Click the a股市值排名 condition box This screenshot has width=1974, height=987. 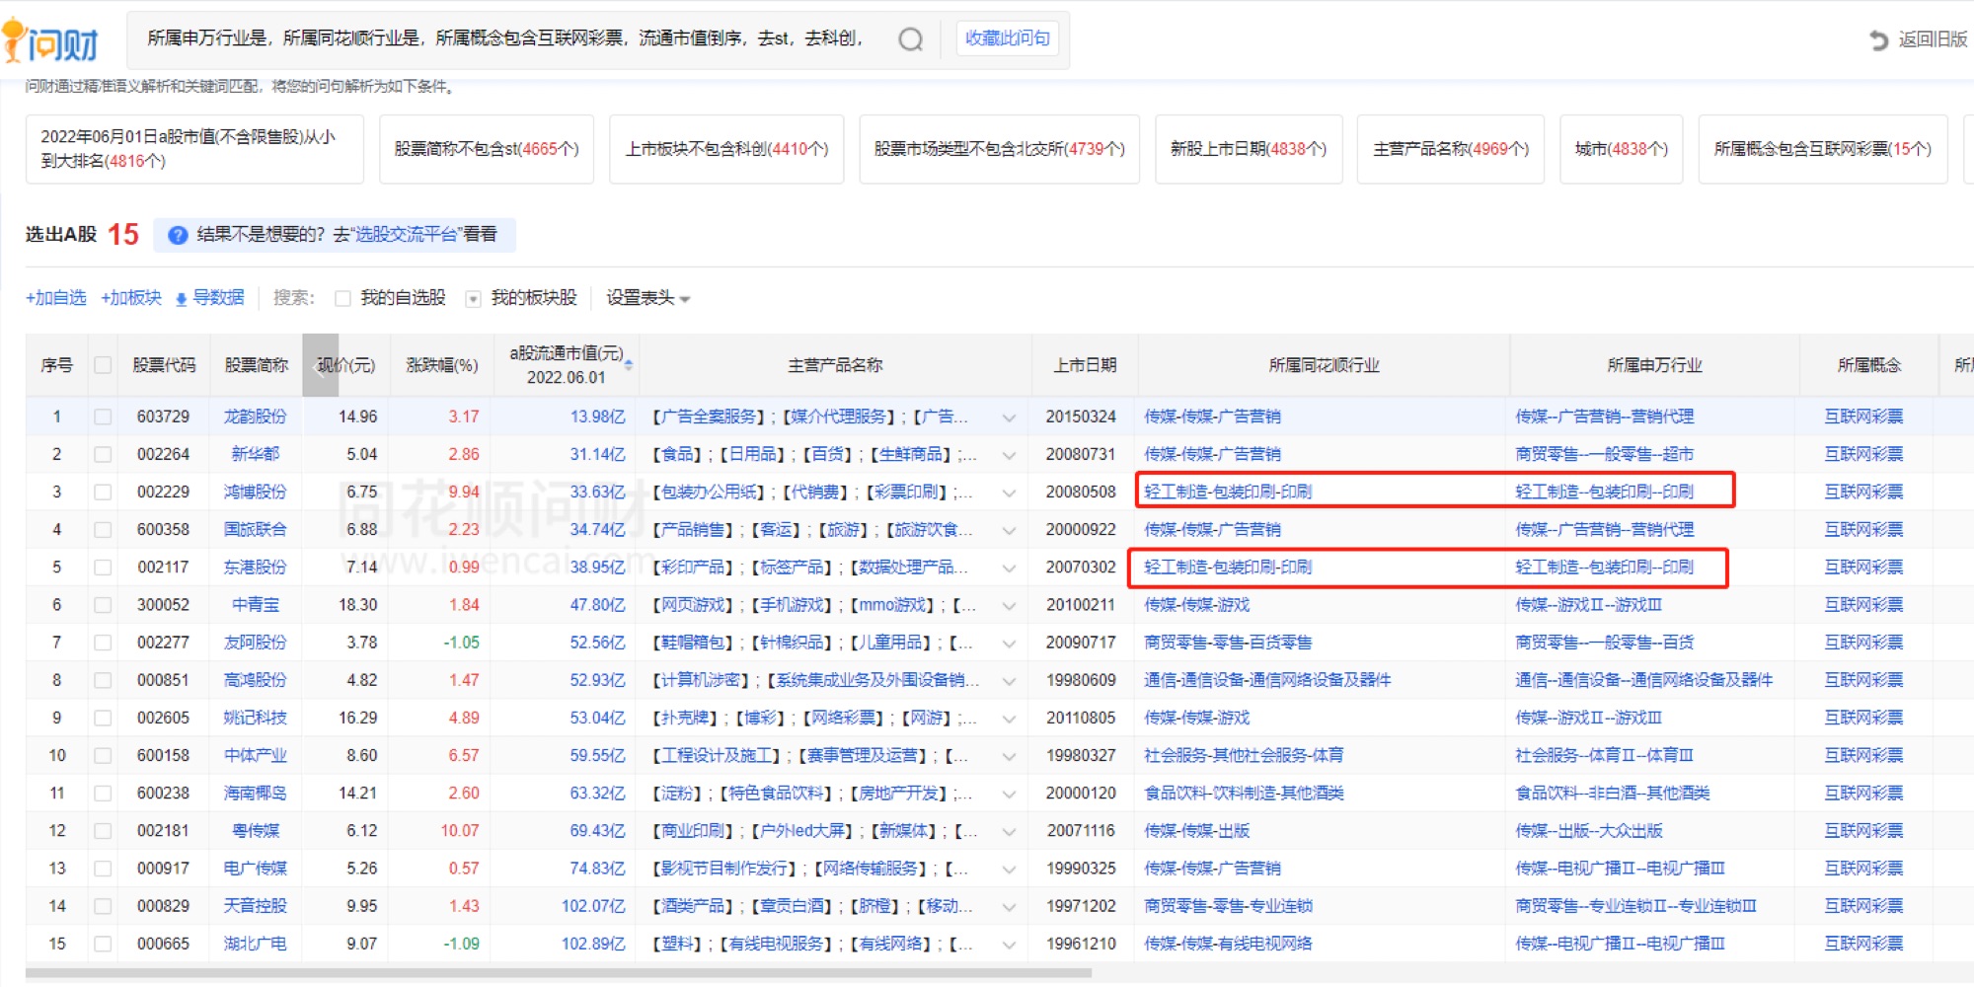pos(194,149)
